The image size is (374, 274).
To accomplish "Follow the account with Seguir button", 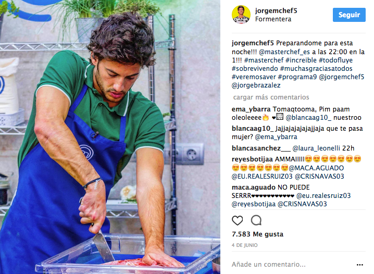I will tap(349, 15).
